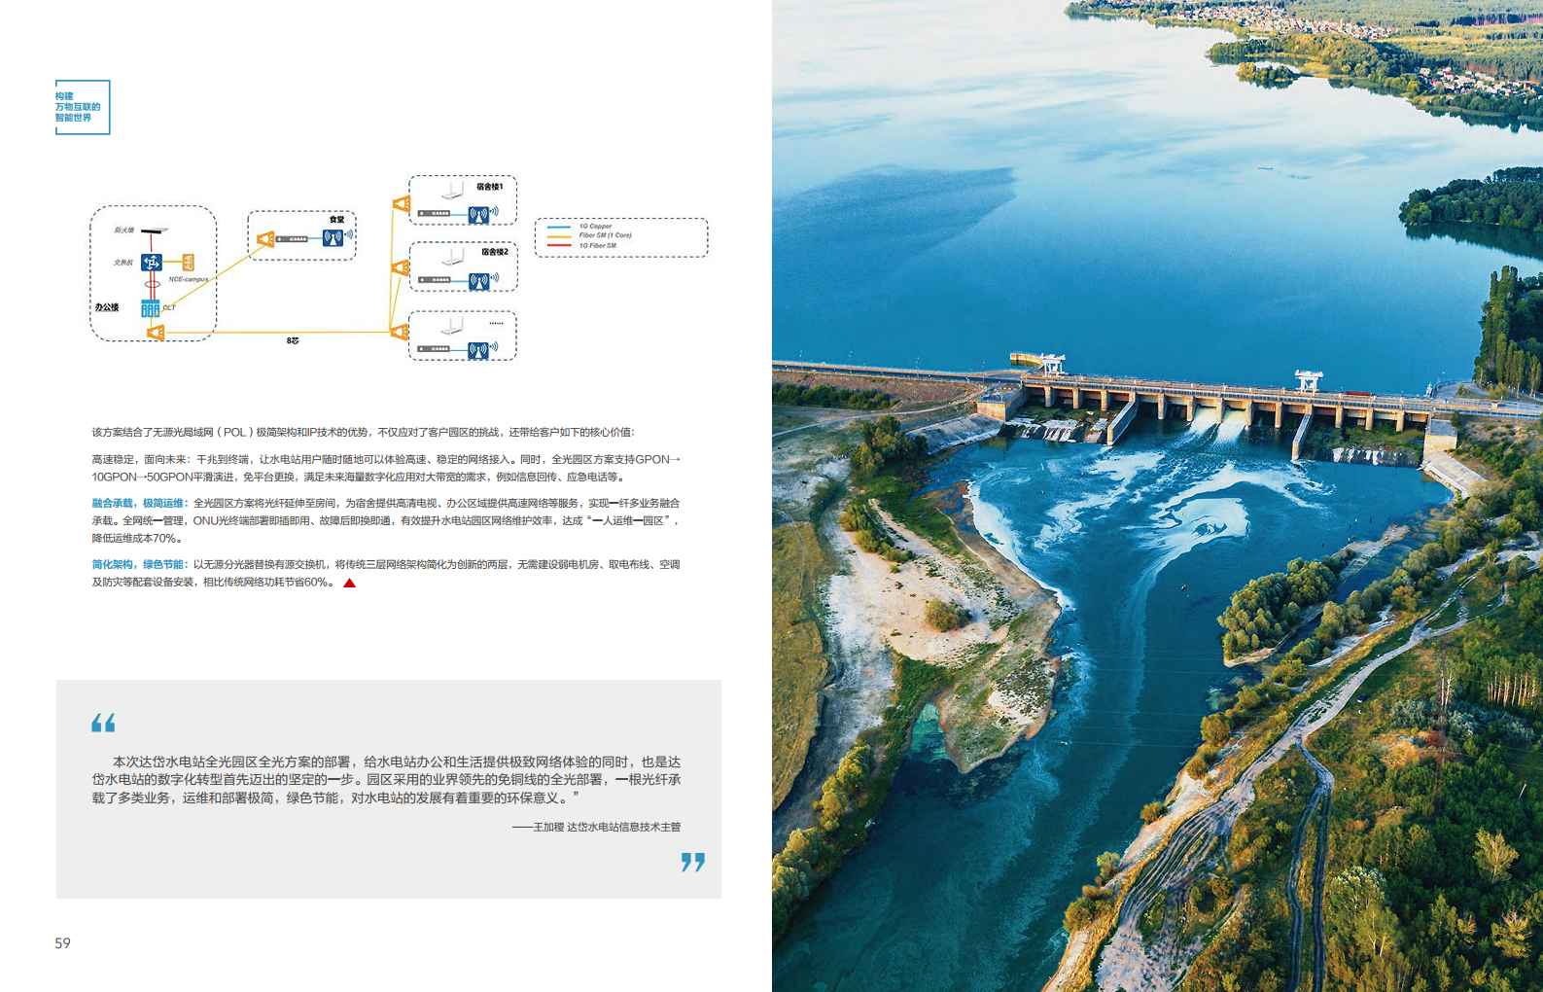This screenshot has width=1543, height=992.
Task: Select the orange NCE-campus server icon
Action: pyautogui.click(x=188, y=263)
